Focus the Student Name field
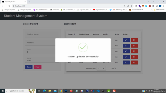The image size is (166, 93). point(42,34)
